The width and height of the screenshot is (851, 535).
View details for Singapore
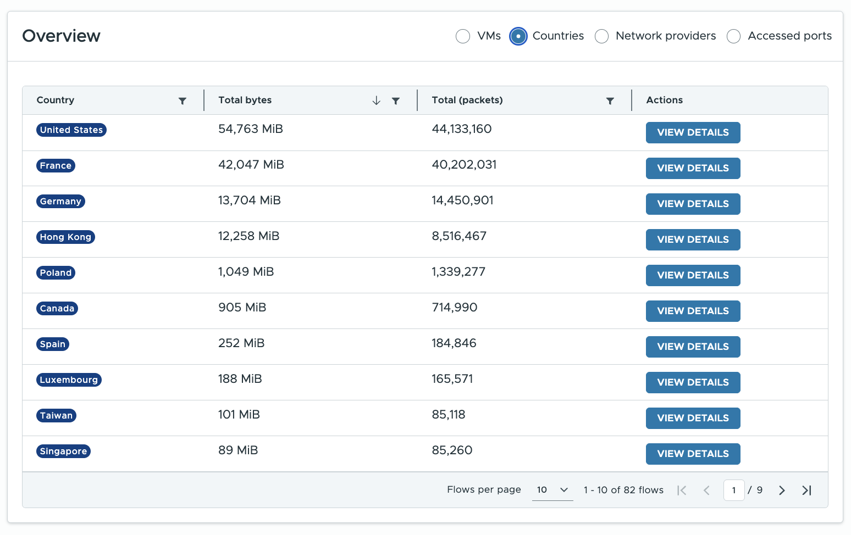click(x=693, y=454)
